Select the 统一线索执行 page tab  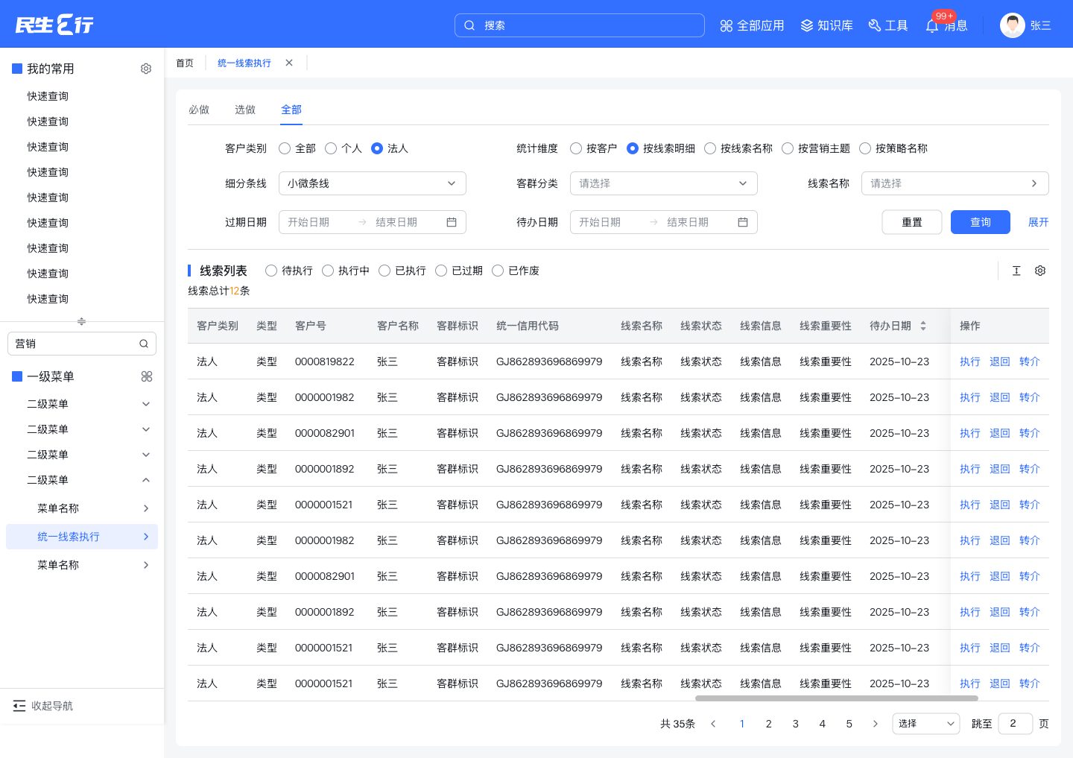244,63
